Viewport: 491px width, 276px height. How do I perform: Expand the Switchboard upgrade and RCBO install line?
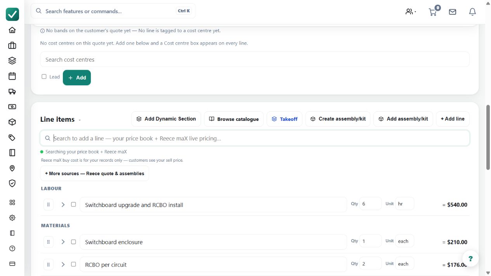pyautogui.click(x=63, y=204)
